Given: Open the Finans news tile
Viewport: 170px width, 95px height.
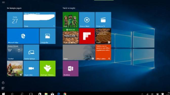Looking at the screenshot, I should [x=103, y=36].
